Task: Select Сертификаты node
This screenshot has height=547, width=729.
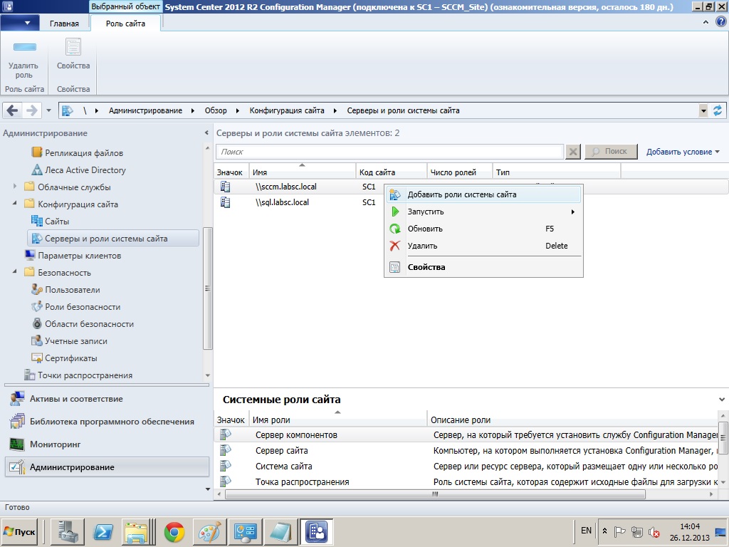Action: pyautogui.click(x=70, y=358)
